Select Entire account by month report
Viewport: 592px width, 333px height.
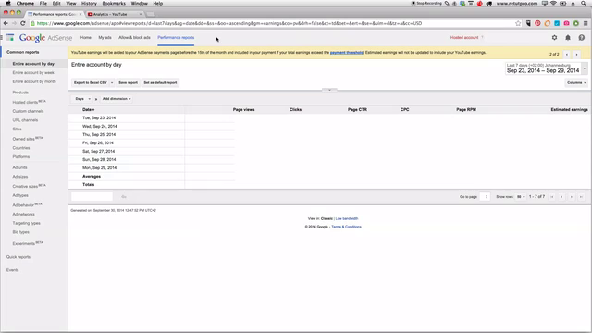(34, 81)
